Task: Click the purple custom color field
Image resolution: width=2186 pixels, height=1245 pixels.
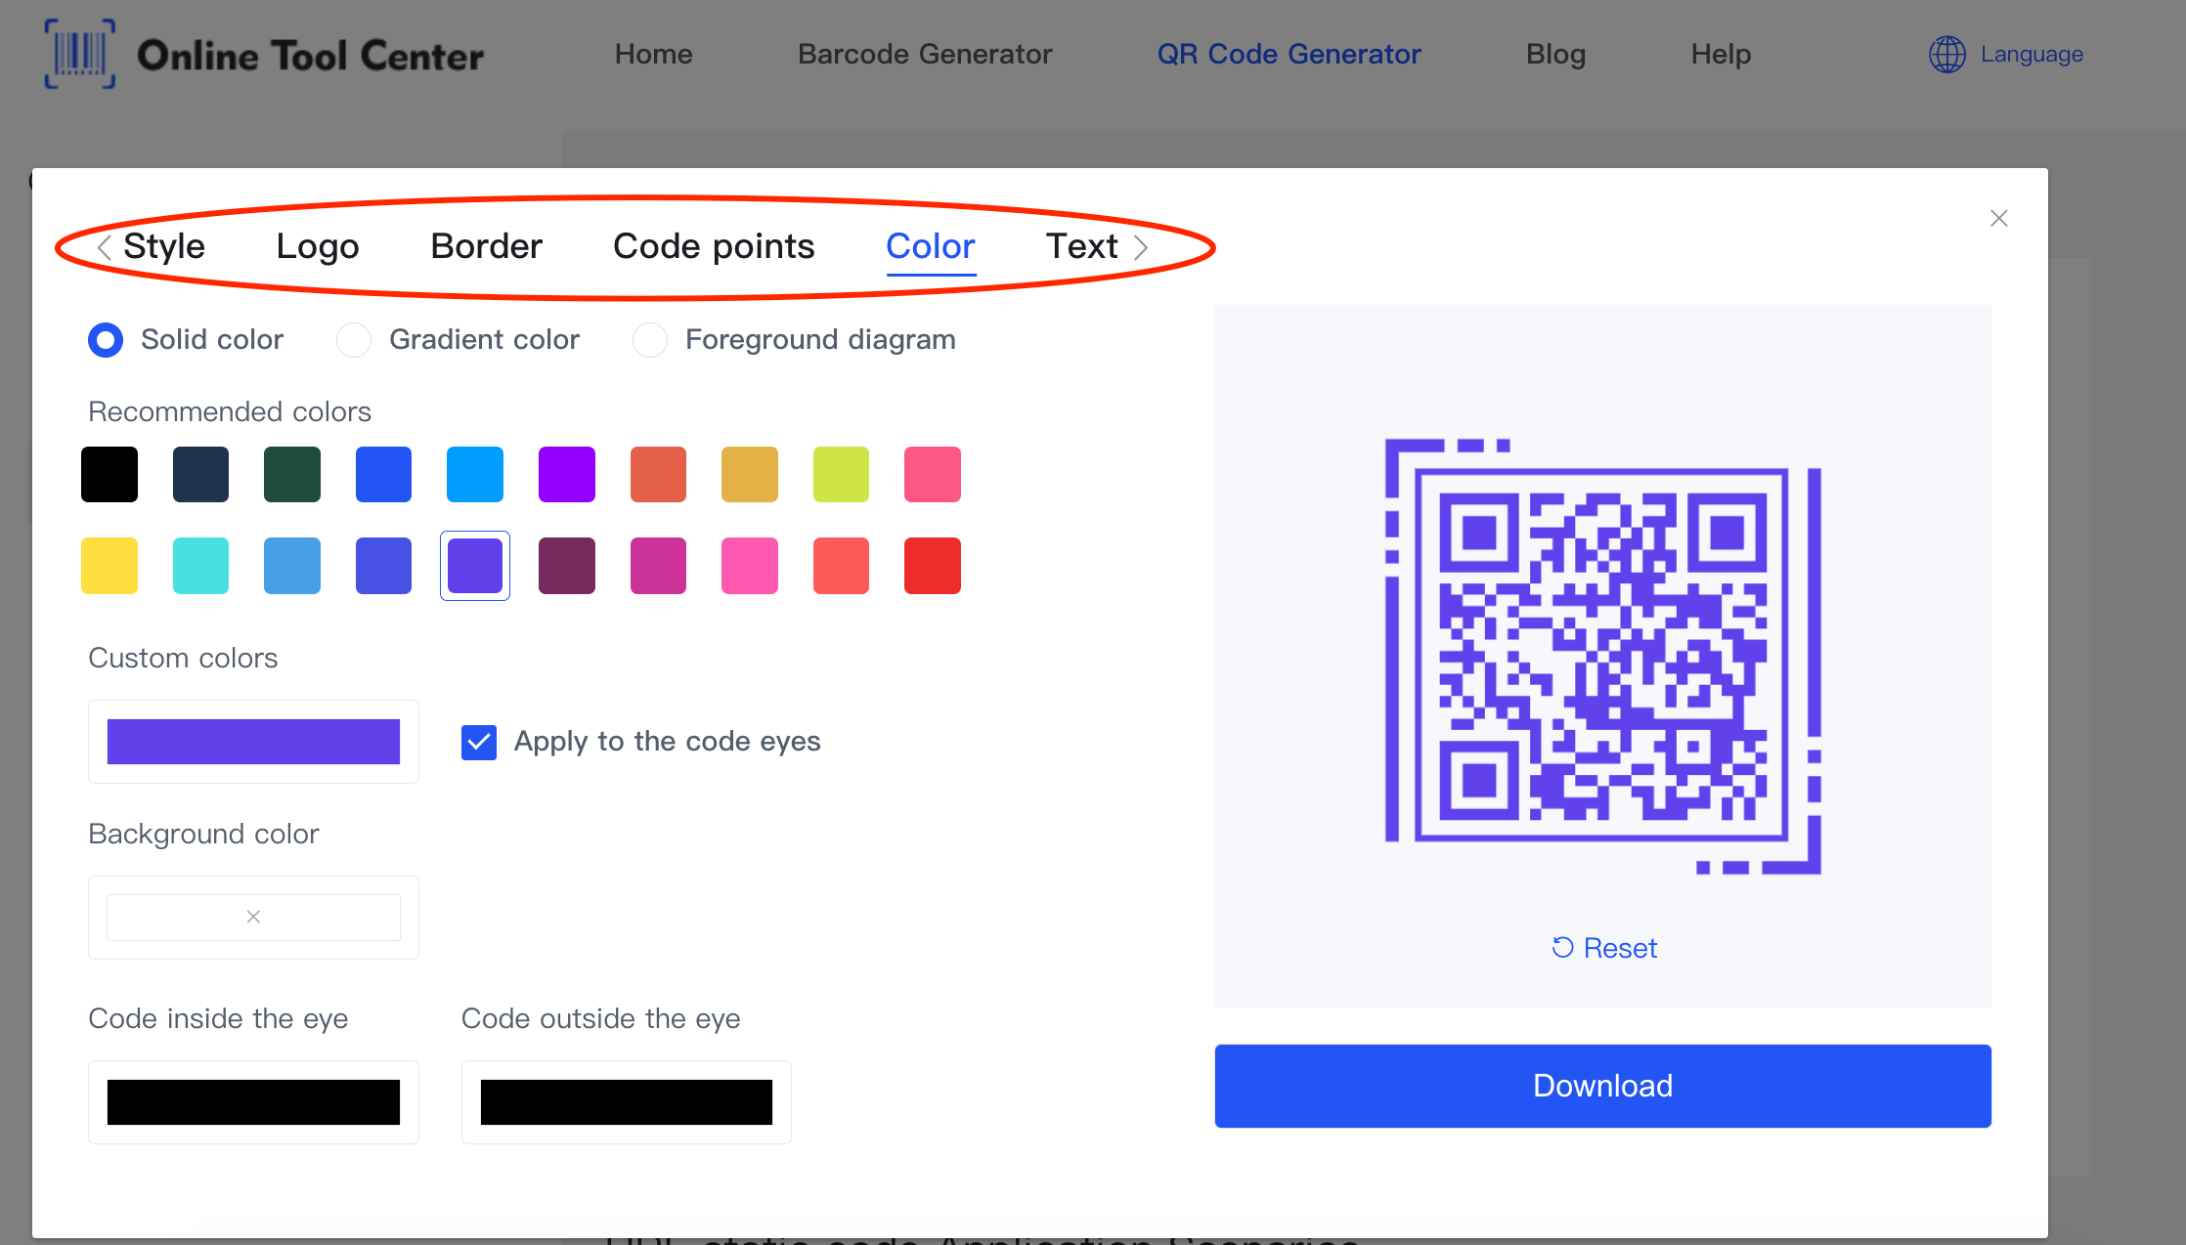Action: tap(252, 741)
